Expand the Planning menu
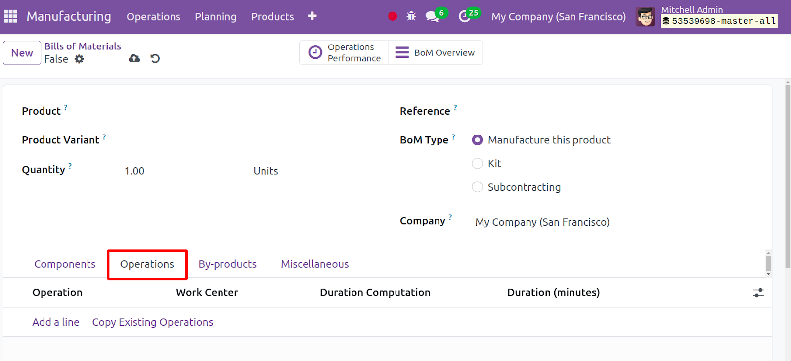Image resolution: width=791 pixels, height=361 pixels. [x=216, y=17]
